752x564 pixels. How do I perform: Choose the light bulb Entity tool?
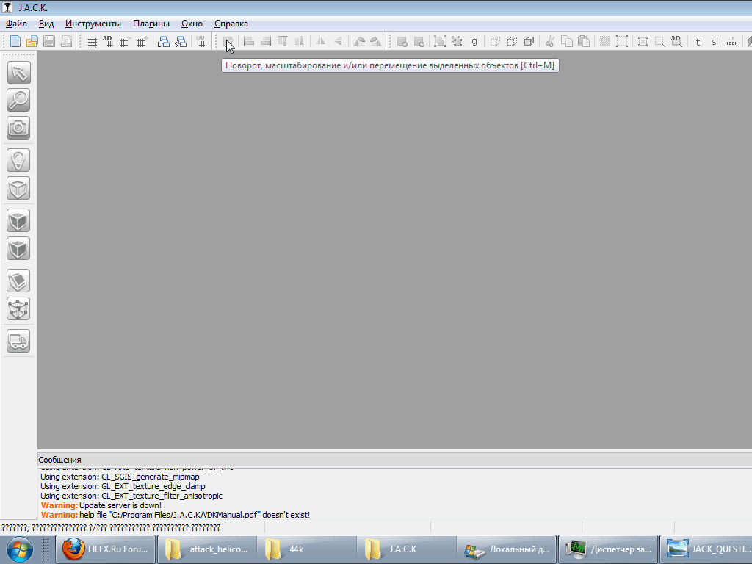coord(18,160)
